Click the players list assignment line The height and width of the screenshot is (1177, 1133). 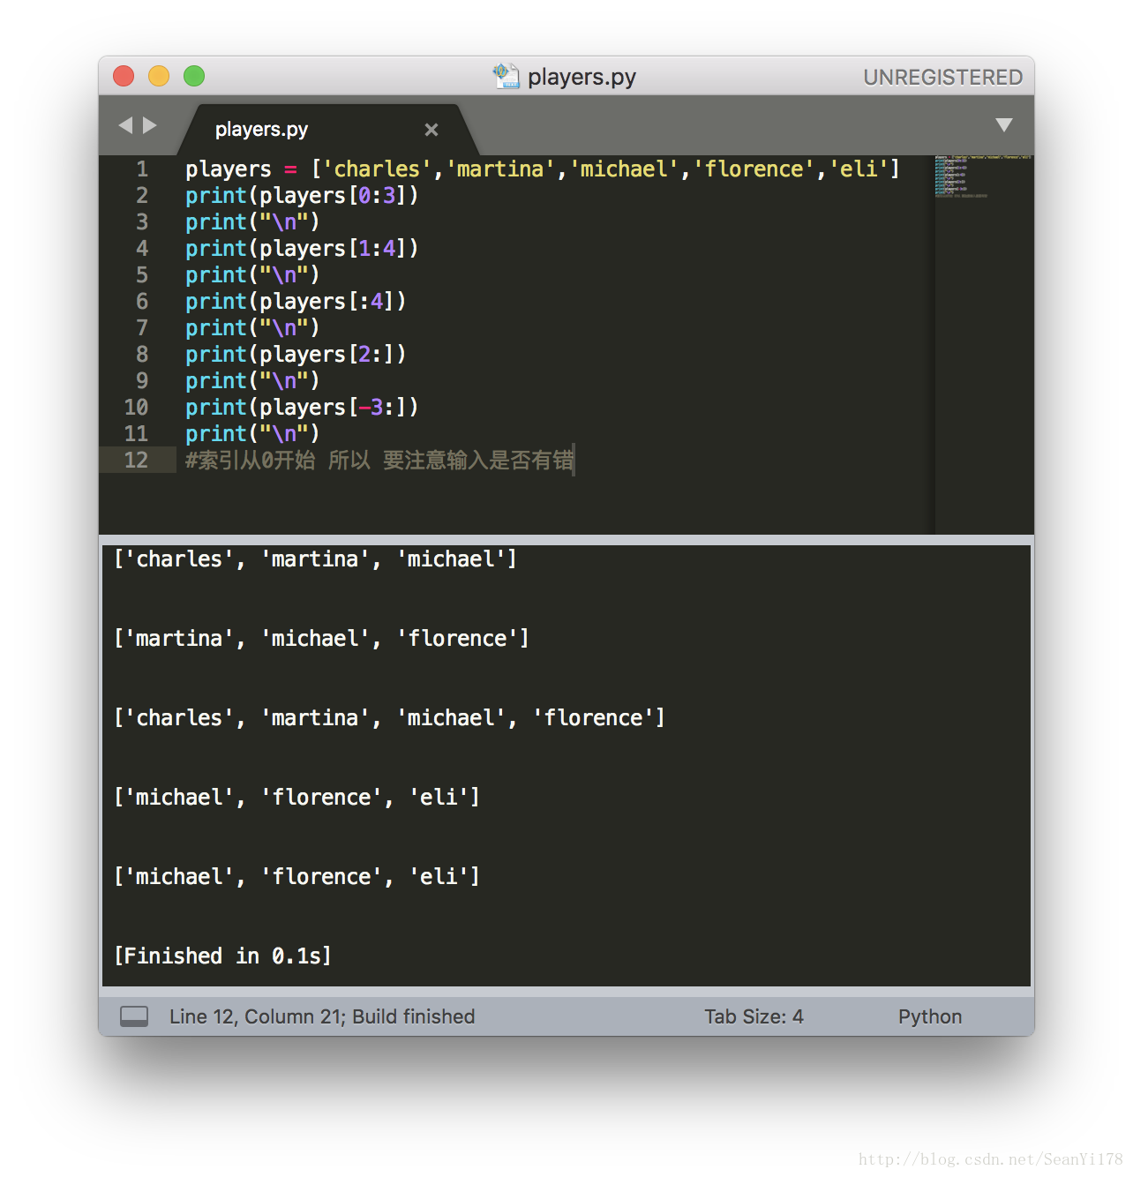click(543, 169)
